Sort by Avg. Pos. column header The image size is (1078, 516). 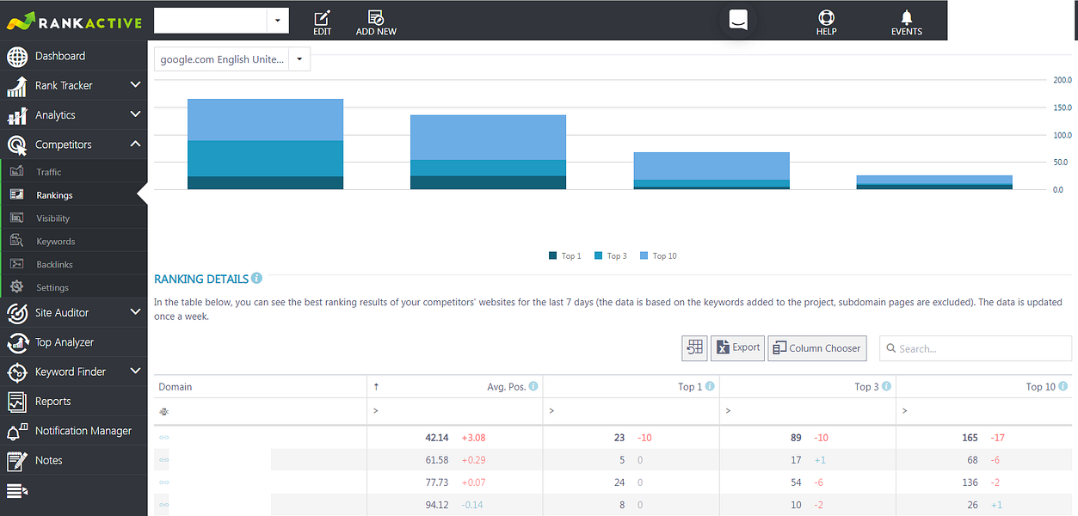(455, 387)
